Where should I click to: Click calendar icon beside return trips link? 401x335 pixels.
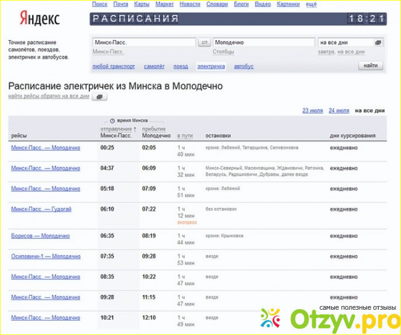99,97
